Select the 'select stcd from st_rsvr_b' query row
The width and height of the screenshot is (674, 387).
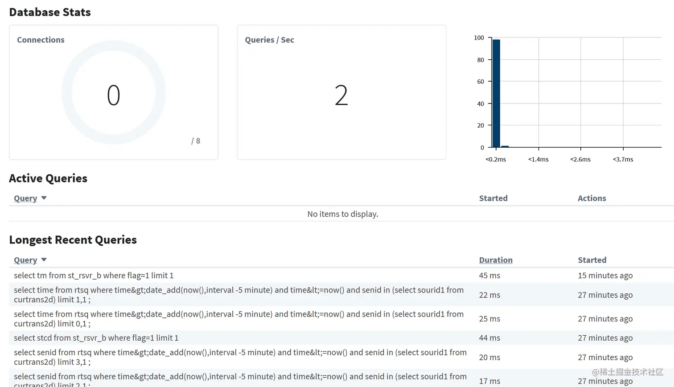tap(341, 338)
